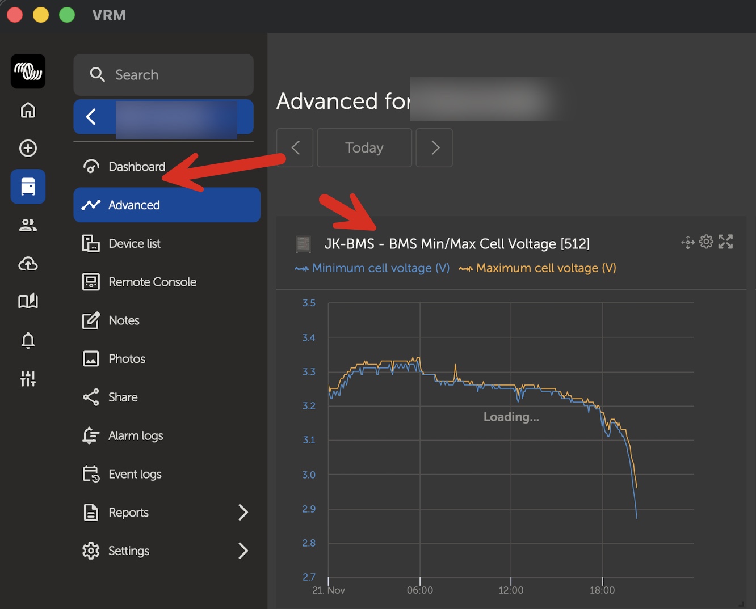Click into the Search field

(163, 75)
